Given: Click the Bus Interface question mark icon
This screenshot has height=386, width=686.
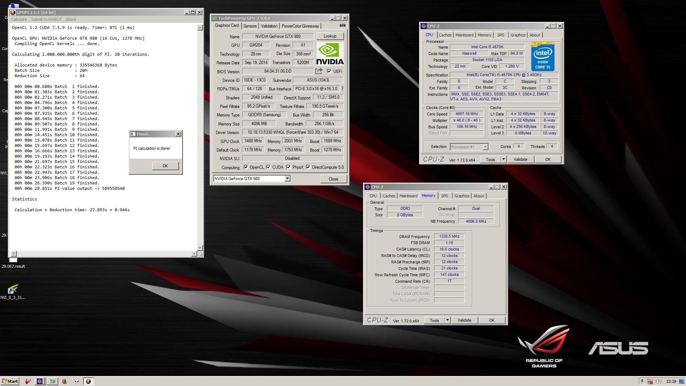Looking at the screenshot, I should (x=342, y=89).
